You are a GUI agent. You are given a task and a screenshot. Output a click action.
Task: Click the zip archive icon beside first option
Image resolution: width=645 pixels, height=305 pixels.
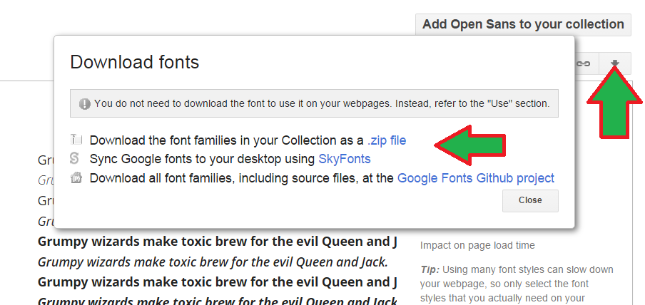pyautogui.click(x=76, y=140)
